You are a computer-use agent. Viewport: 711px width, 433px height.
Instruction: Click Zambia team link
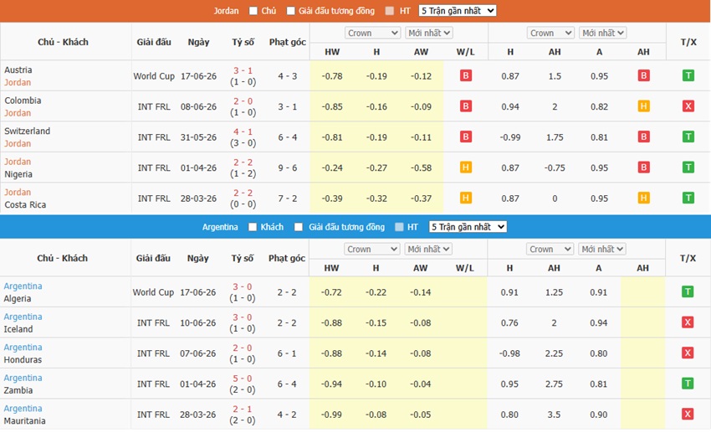[x=18, y=390]
